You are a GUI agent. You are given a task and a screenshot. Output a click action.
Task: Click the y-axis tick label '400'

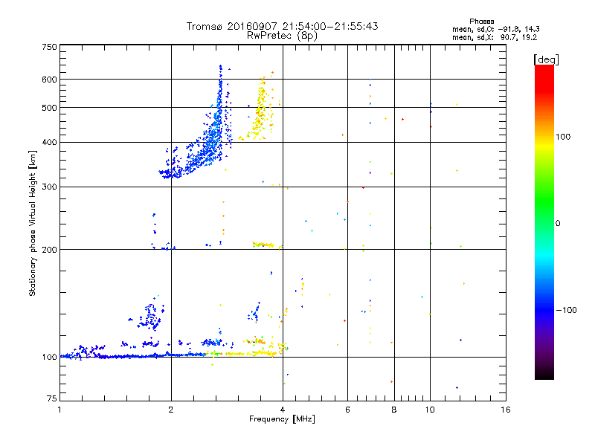[49, 143]
